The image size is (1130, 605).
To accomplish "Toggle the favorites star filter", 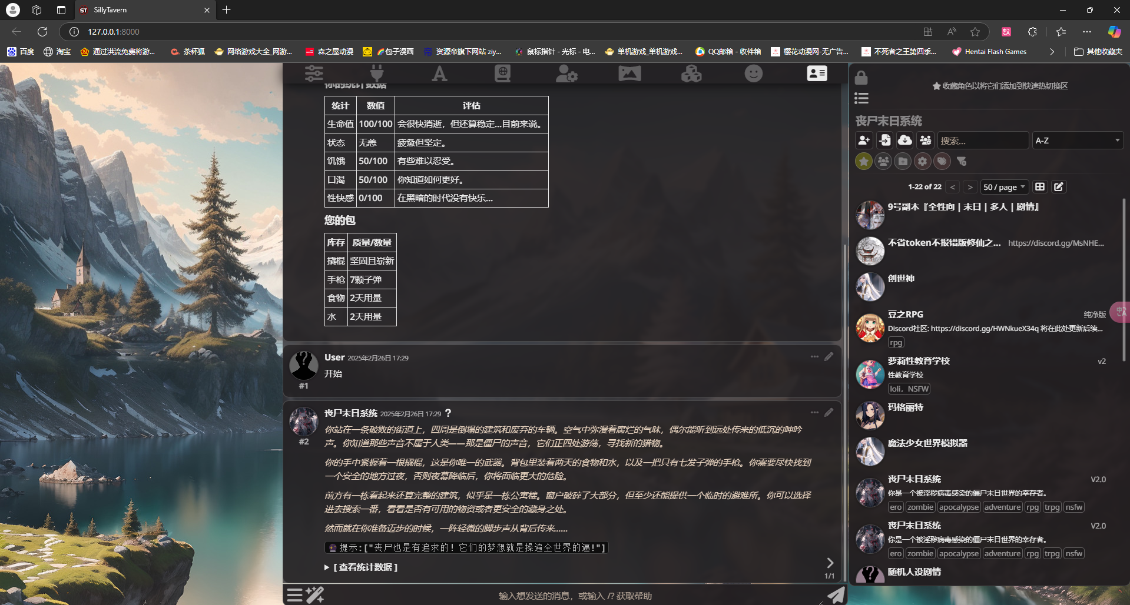I will [x=863, y=161].
